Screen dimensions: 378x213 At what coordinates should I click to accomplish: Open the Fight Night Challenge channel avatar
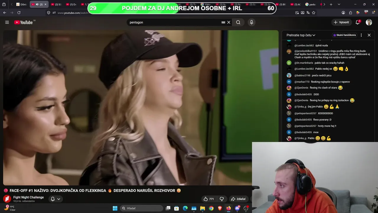7,199
